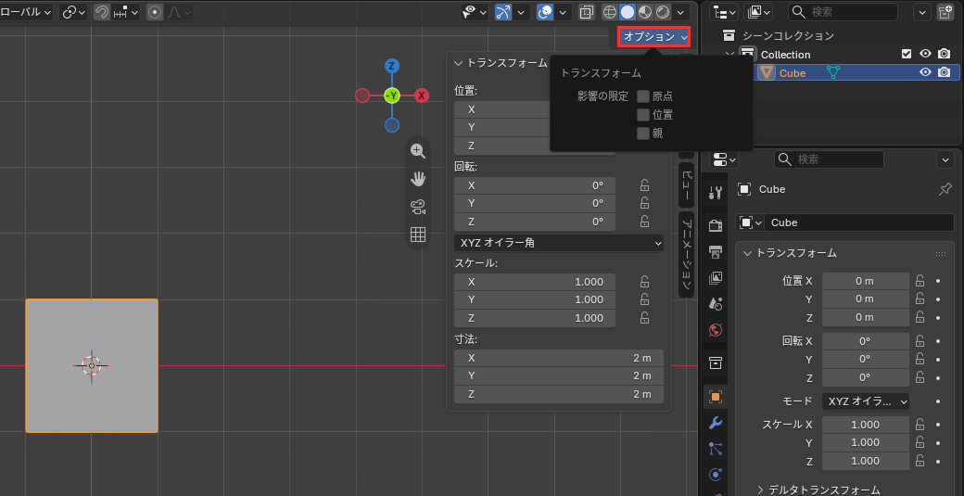964x496 pixels.
Task: Select シーンコレクション in outliner
Action: 788,35
